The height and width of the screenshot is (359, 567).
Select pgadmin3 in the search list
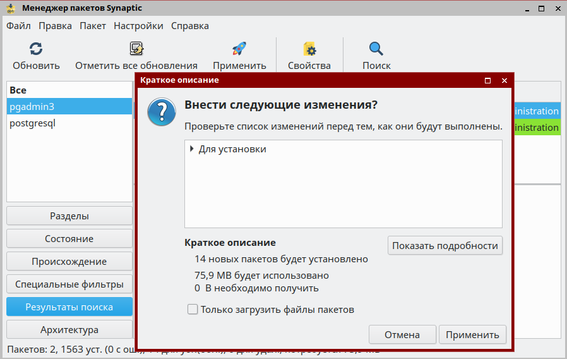coord(69,106)
